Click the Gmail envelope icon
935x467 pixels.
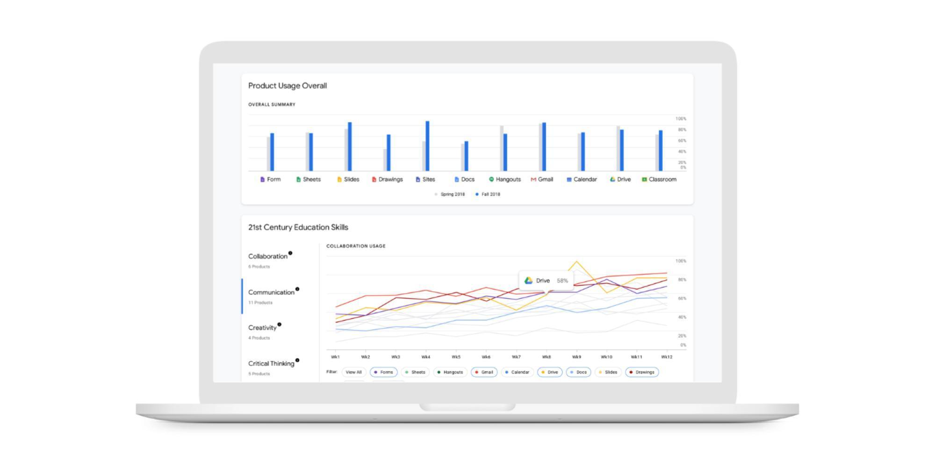(533, 179)
